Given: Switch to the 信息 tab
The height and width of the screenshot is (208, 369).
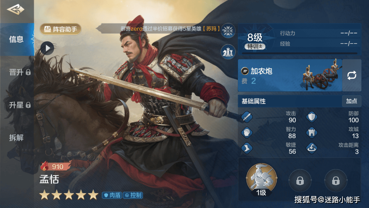Looking at the screenshot, I should (x=17, y=39).
